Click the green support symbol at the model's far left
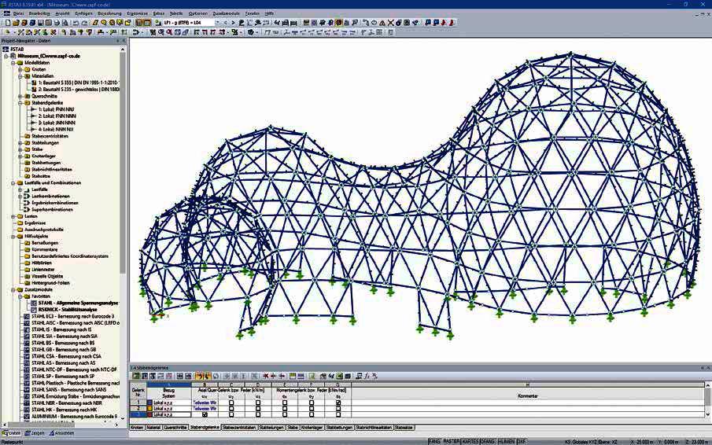This screenshot has width=712, height=445. click(x=143, y=292)
